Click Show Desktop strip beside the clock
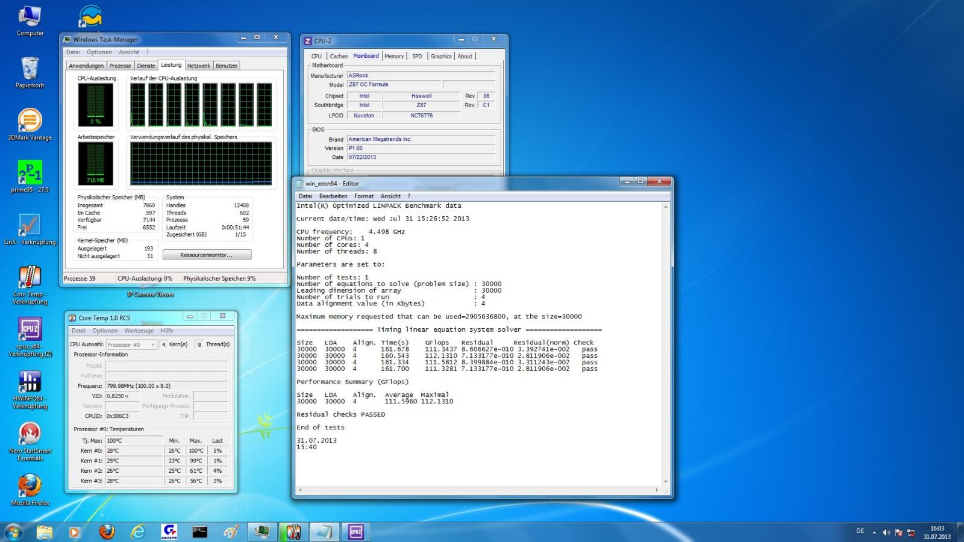This screenshot has width=964, height=542. coord(959,532)
